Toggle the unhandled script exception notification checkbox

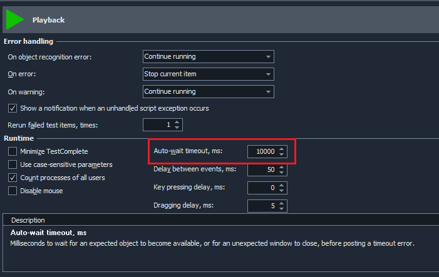pyautogui.click(x=13, y=108)
